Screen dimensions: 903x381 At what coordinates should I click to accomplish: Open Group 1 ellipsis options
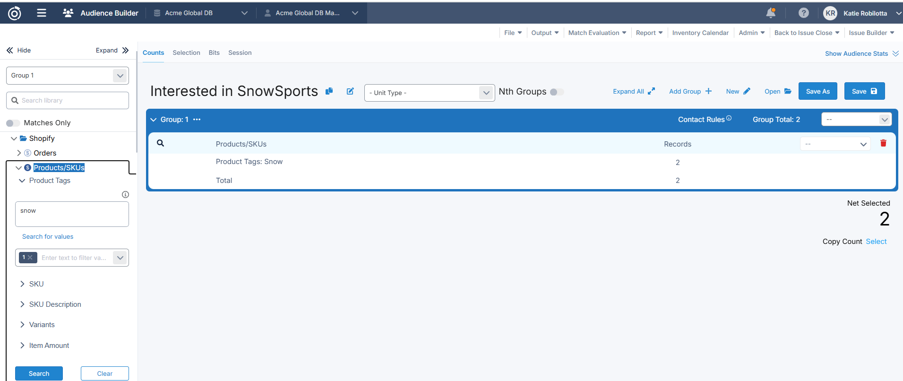pos(197,120)
